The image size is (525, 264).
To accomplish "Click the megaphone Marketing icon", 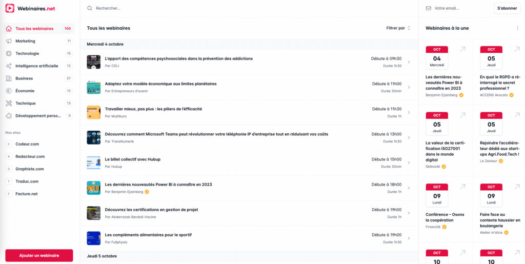I will (9, 41).
